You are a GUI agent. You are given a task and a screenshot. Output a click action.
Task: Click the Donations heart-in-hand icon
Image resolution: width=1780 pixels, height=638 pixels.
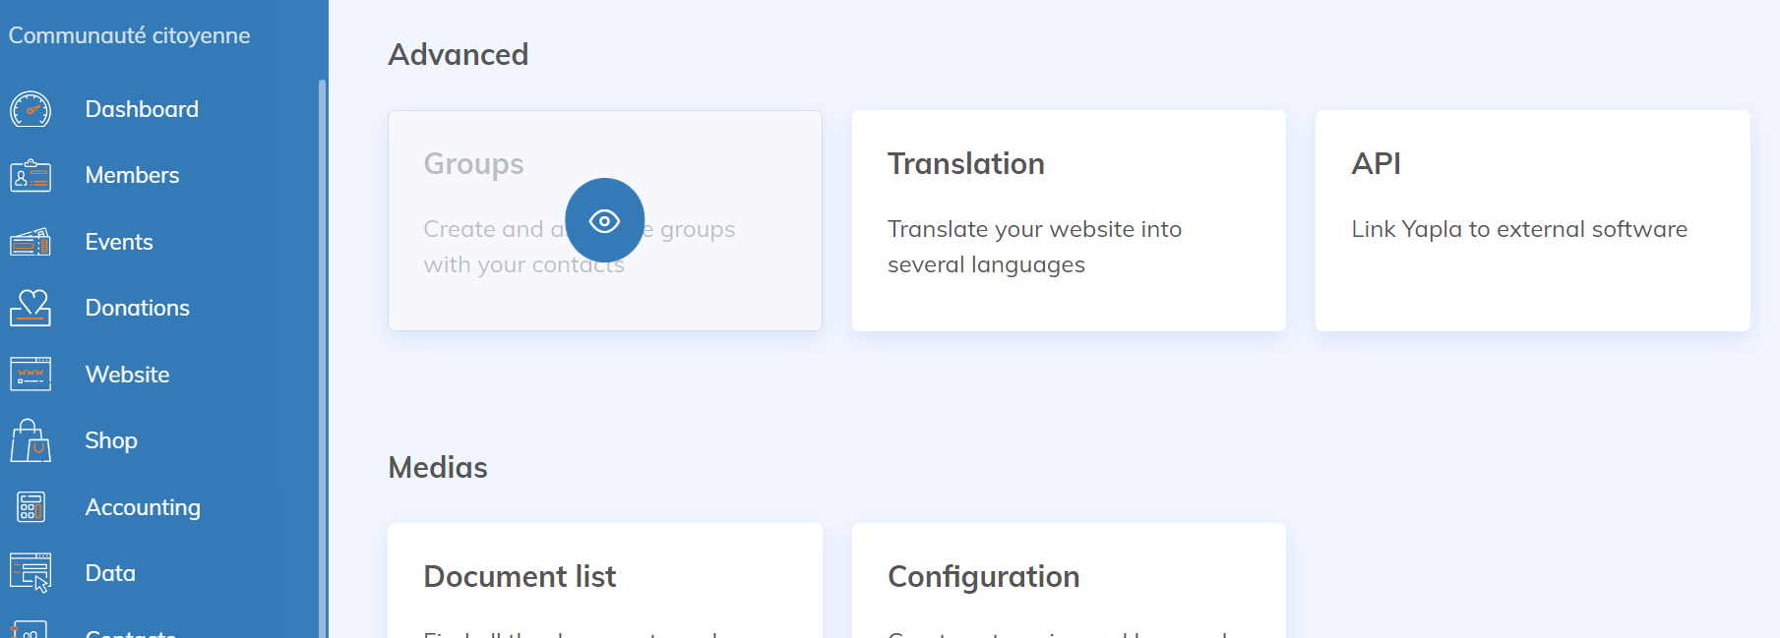coord(31,308)
